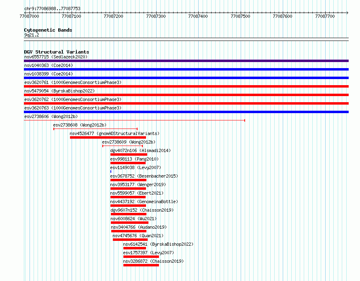The image size is (360, 281).
Task: Click the red dgv4072n106 variant bar
Action: (129, 154)
